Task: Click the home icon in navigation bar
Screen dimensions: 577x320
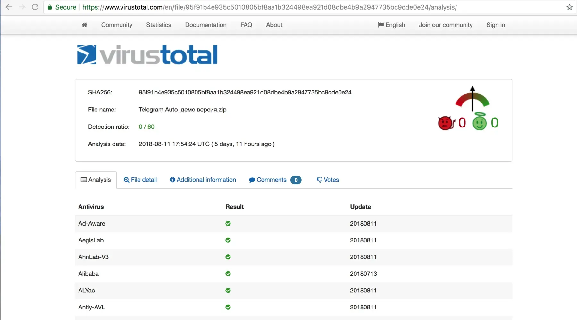Action: [x=84, y=25]
